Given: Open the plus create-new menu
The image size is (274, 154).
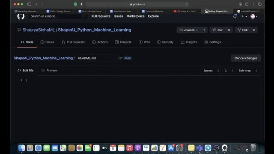Looking at the screenshot, I should tap(244, 16).
